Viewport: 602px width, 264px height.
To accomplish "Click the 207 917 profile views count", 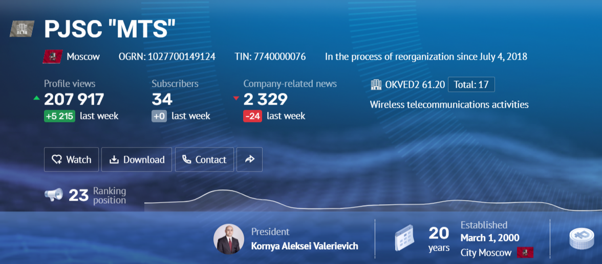I will pyautogui.click(x=74, y=99).
